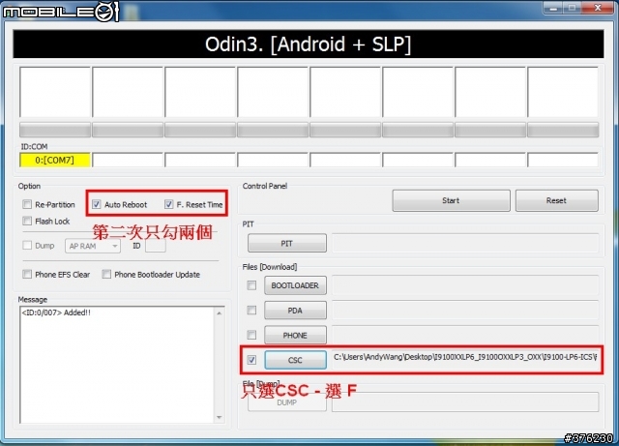The height and width of the screenshot is (446, 619).
Task: Choose a PHONE file
Action: (x=295, y=335)
